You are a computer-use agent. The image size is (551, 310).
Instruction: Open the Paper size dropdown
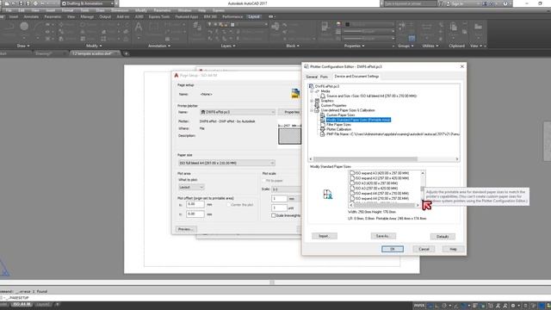pos(226,163)
